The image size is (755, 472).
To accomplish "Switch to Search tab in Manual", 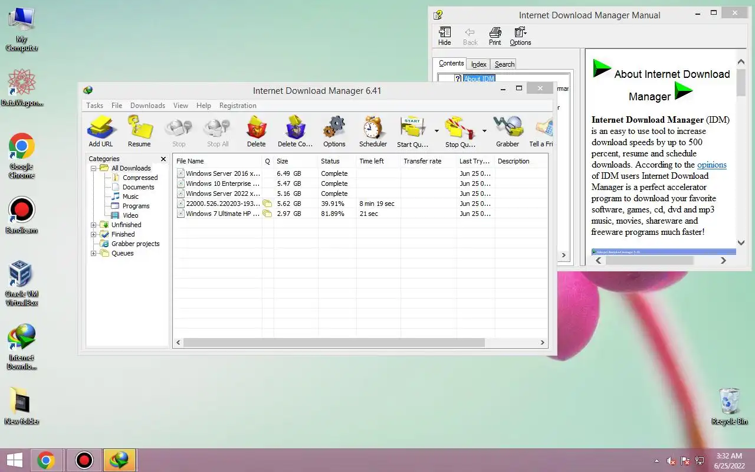I will click(504, 64).
